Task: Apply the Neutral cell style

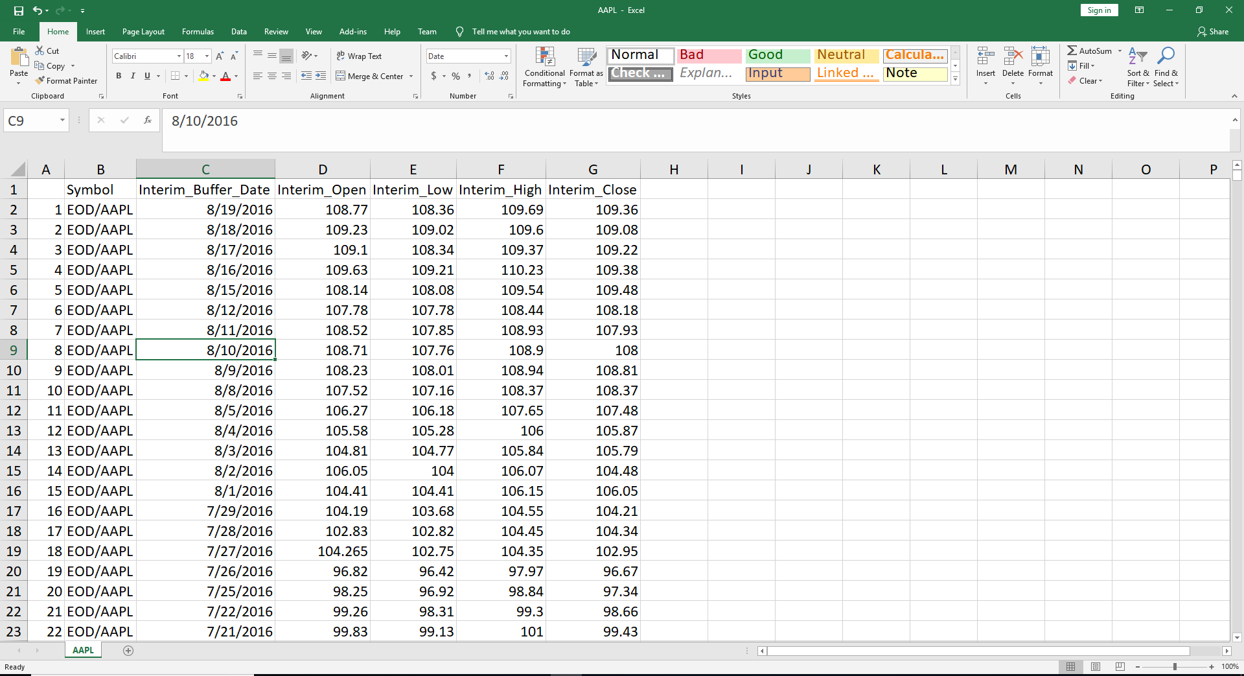Action: pyautogui.click(x=847, y=55)
